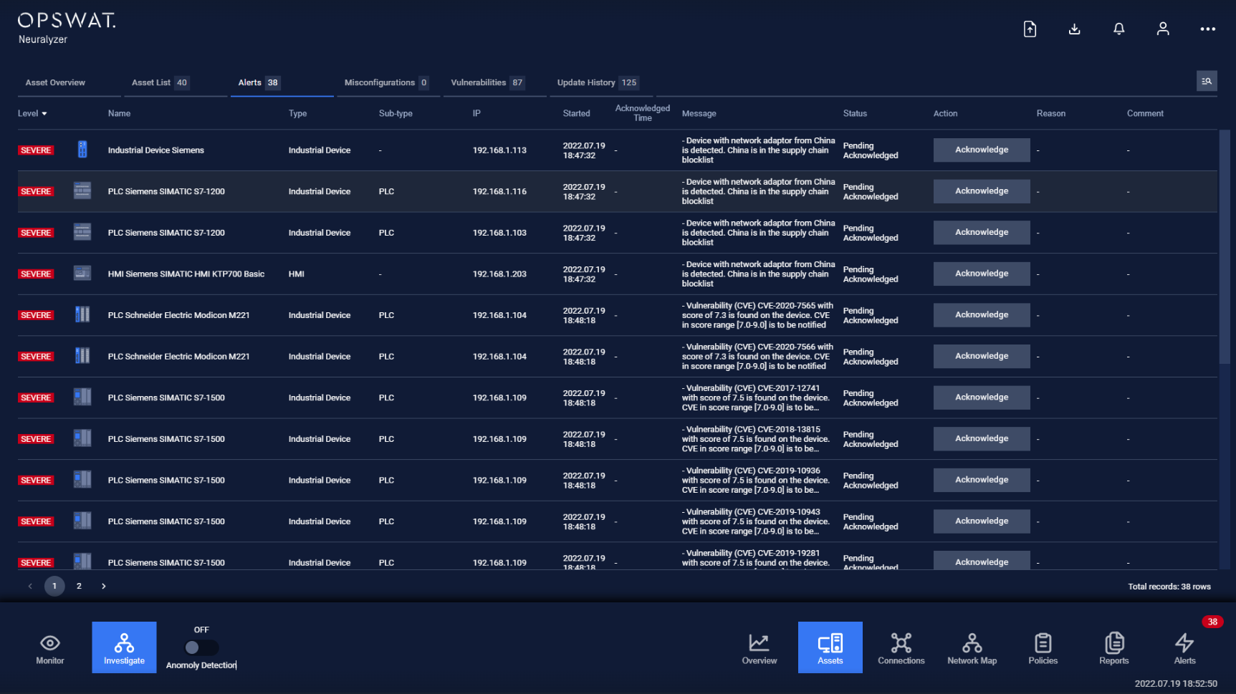Click the Name column header
Image resolution: width=1236 pixels, height=694 pixels.
[x=119, y=113]
